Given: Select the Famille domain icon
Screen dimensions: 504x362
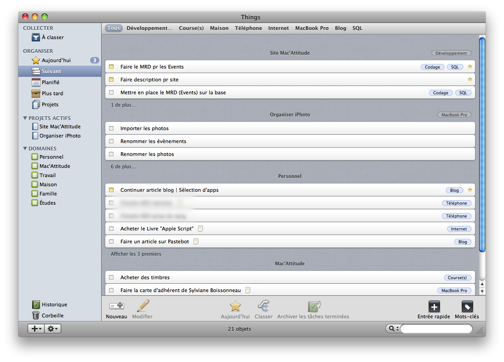Looking at the screenshot, I should (x=34, y=194).
